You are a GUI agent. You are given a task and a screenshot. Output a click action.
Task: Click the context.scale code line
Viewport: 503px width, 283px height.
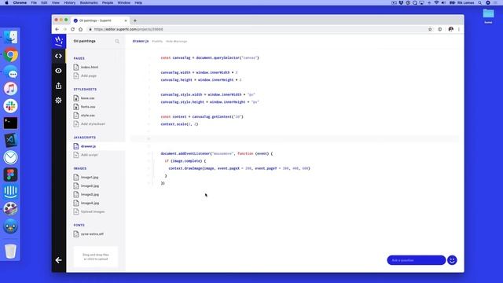pyautogui.click(x=179, y=124)
